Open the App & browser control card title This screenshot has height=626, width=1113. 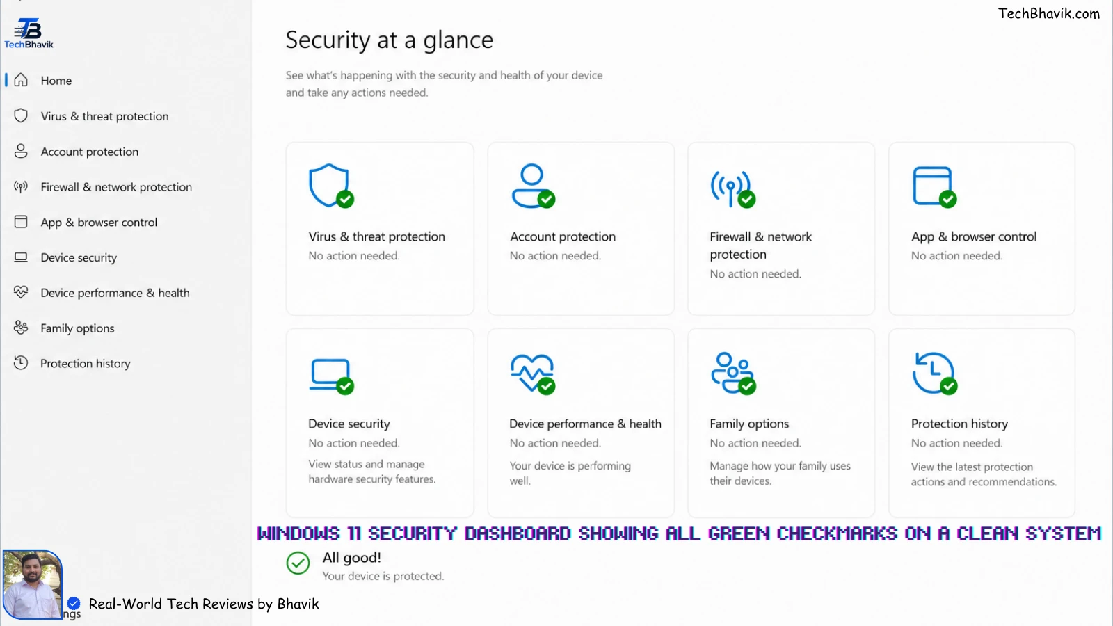(974, 236)
